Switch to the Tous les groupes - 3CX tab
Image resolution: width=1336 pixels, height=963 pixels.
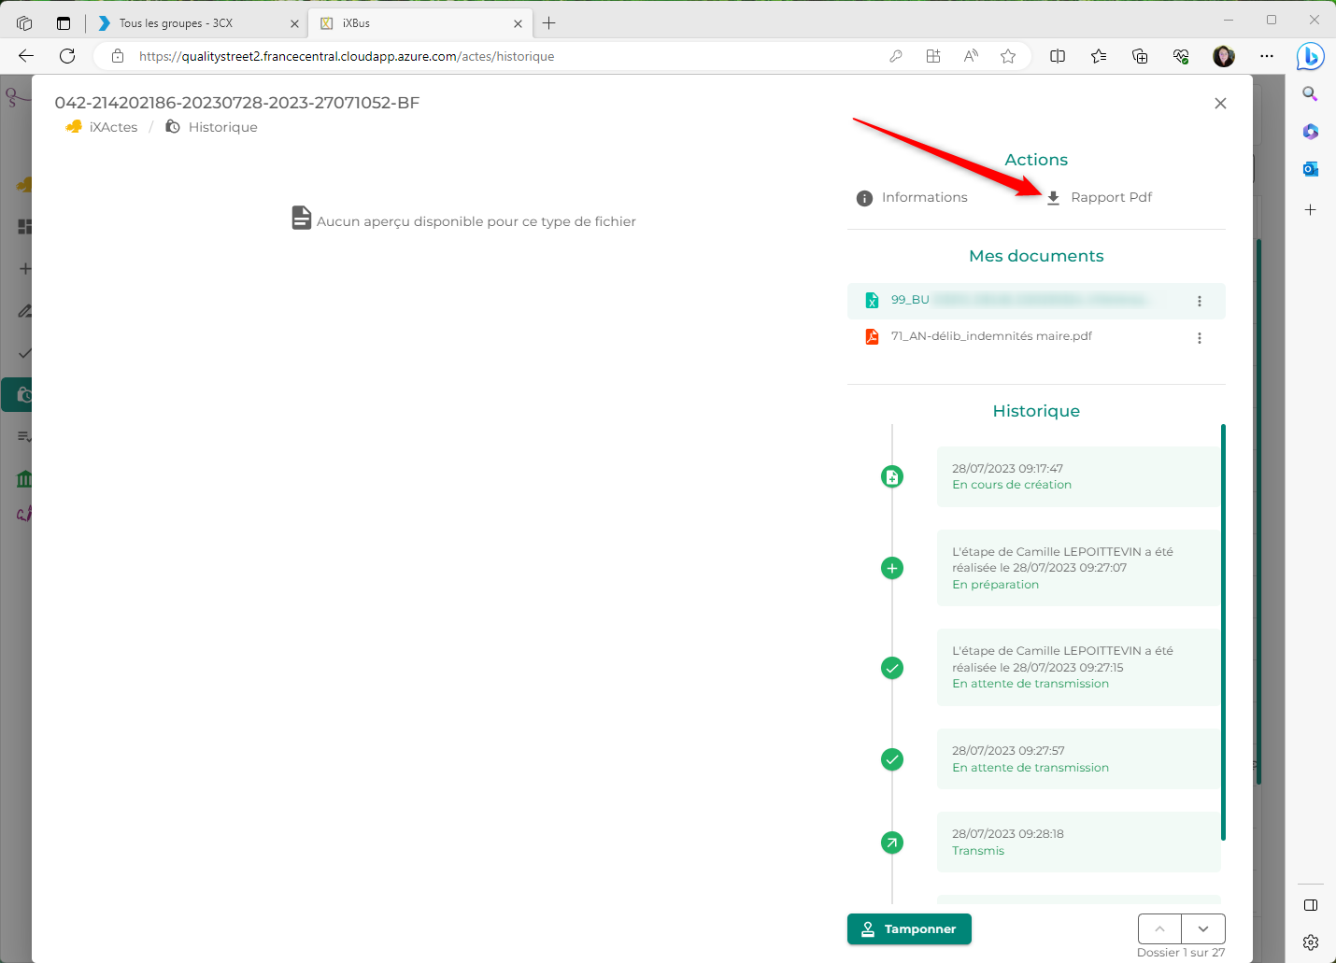(176, 23)
